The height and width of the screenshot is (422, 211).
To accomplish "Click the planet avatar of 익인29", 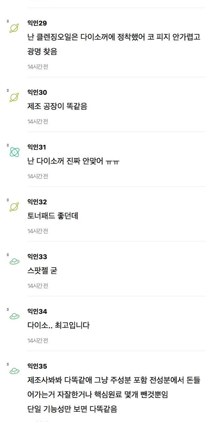I will click(x=14, y=28).
